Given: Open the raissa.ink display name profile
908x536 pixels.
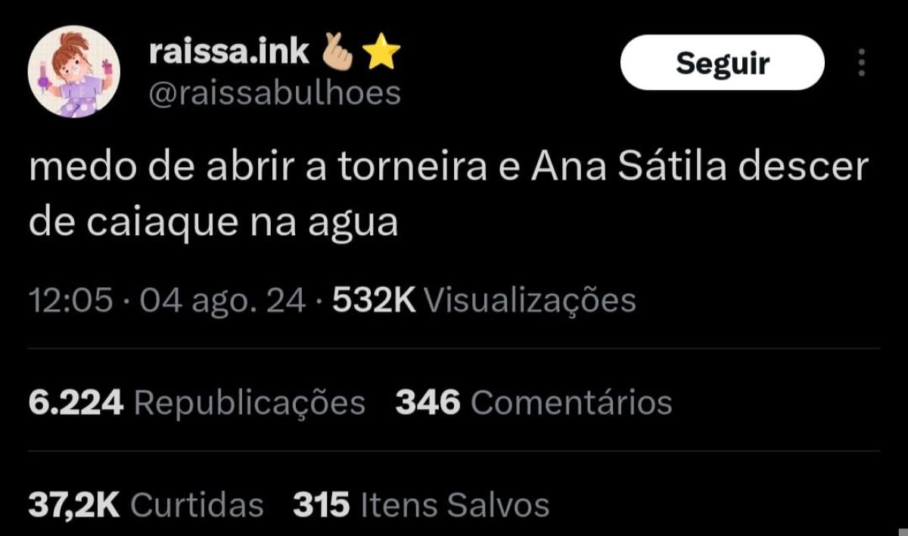Looking at the screenshot, I should coord(229,52).
